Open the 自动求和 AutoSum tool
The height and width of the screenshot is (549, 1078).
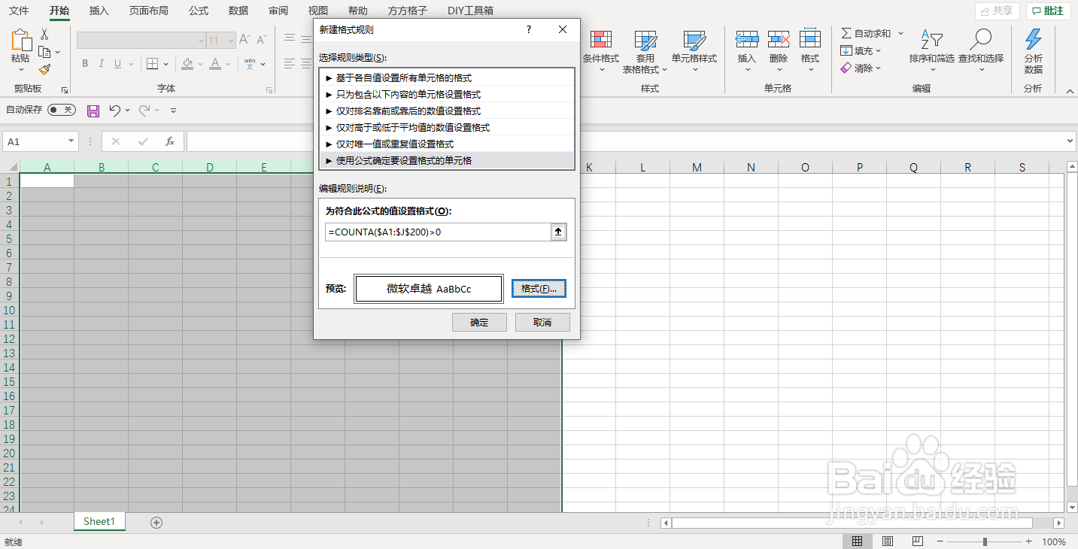click(869, 33)
